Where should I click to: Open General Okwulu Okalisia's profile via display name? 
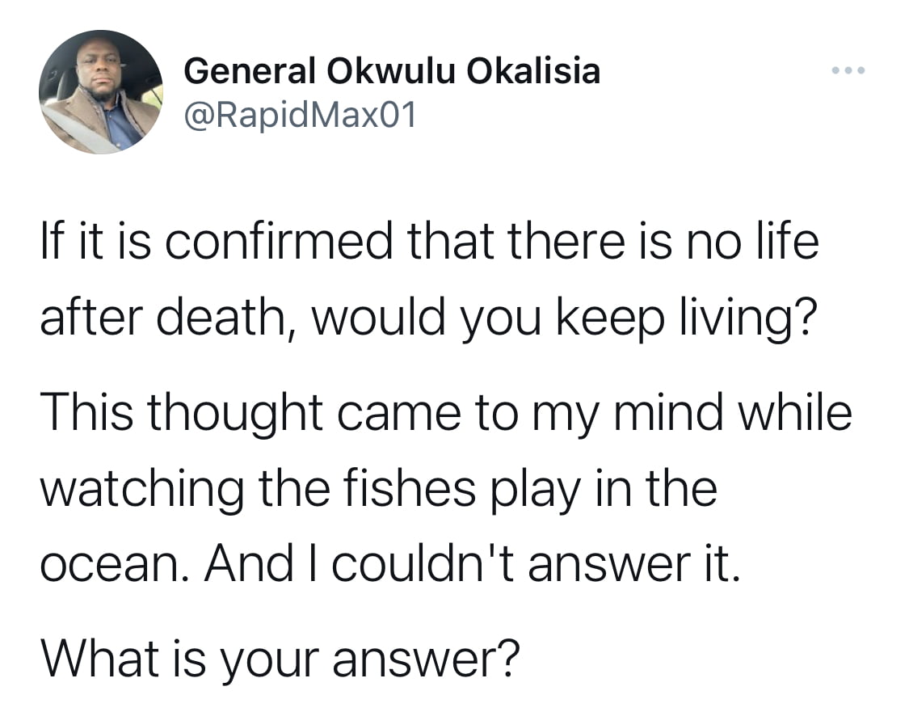(392, 71)
